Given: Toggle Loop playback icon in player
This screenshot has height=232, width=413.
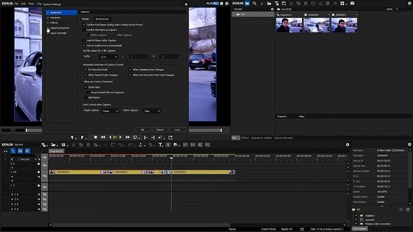Looking at the screenshot, I should 135,137.
